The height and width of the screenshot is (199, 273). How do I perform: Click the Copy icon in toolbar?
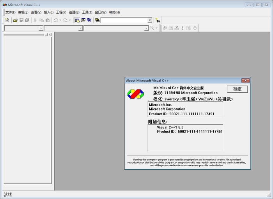(41, 20)
